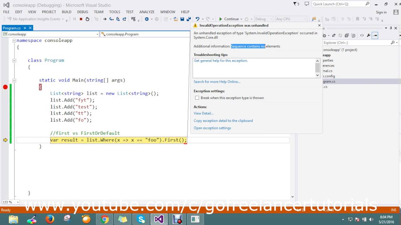Screen dimensions: 401x225
Task: Click the Step Out icon
Action: [x=124, y=19]
